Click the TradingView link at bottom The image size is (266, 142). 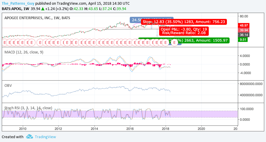pyautogui.click(x=45, y=137)
